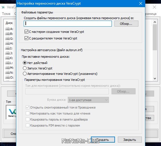Viewport: 161px width, 146px height.
Task: Uncheck С расширителем томов VeraCrypt
Action: (x=26, y=38)
